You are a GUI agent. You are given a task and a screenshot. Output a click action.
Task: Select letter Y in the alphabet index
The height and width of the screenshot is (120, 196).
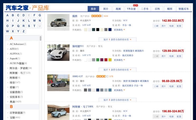point(18,31)
